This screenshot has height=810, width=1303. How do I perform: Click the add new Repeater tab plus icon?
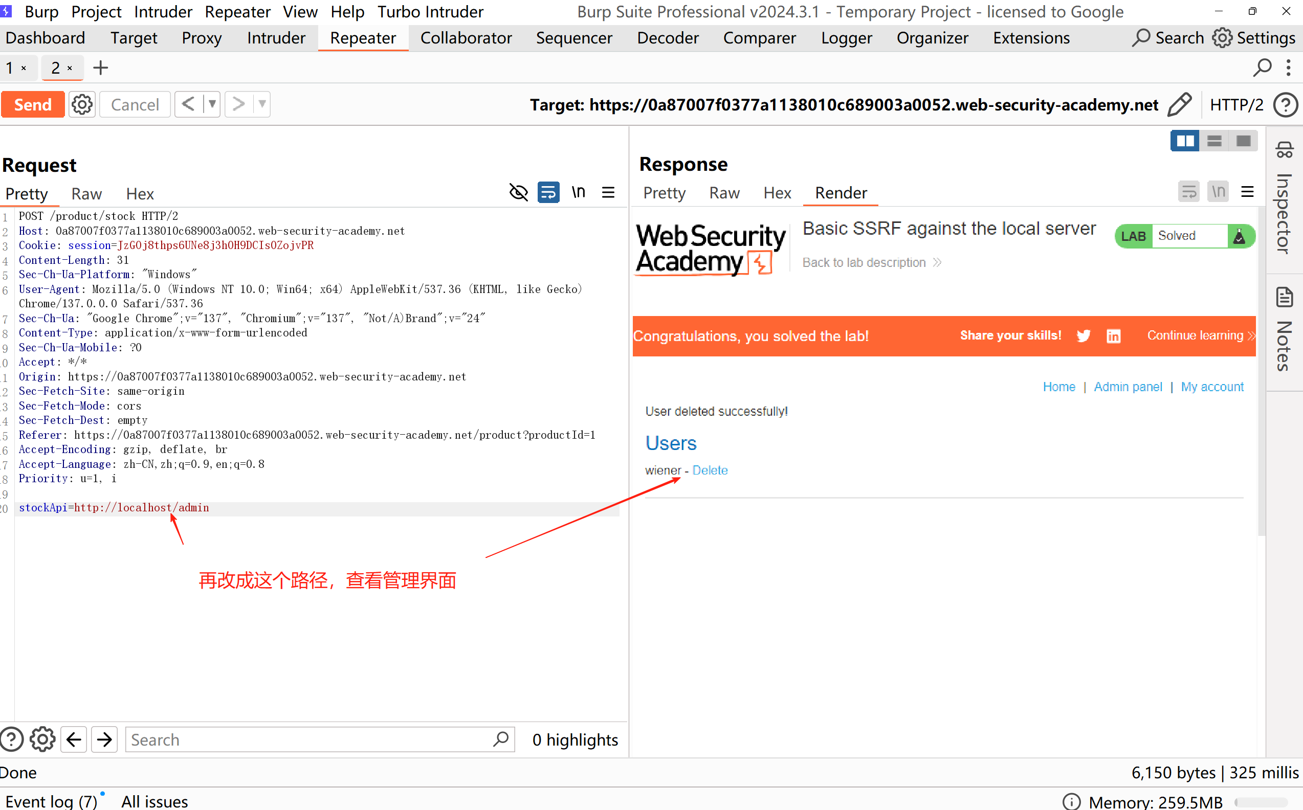tap(100, 68)
